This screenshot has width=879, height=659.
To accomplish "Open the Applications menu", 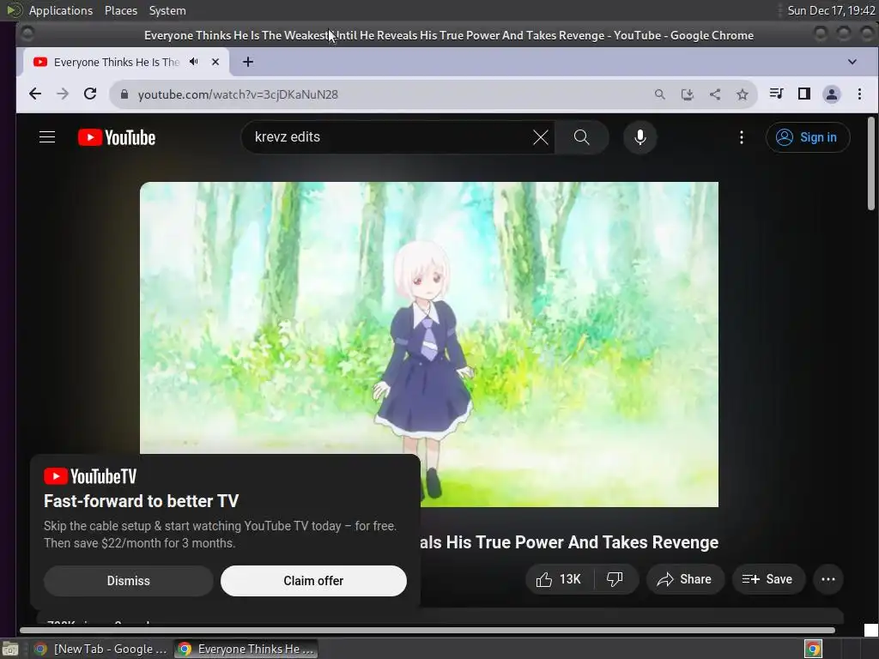I will pyautogui.click(x=61, y=10).
